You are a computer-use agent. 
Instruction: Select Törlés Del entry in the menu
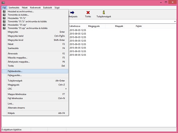tap(35, 66)
